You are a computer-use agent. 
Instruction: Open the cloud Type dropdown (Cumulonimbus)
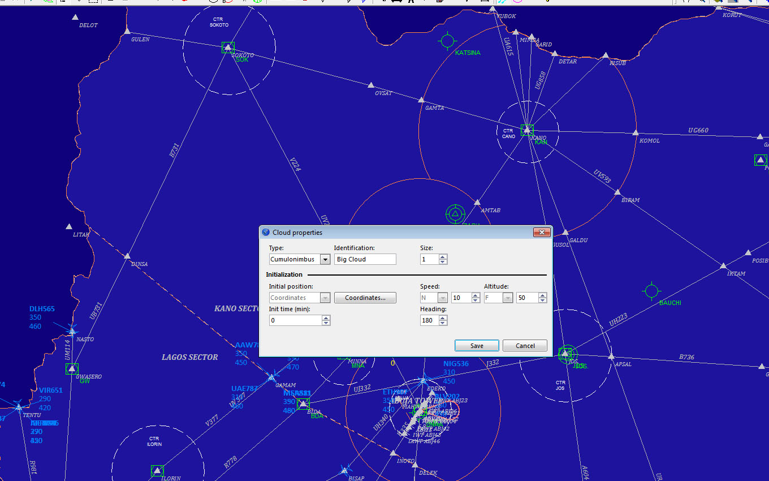pyautogui.click(x=325, y=259)
